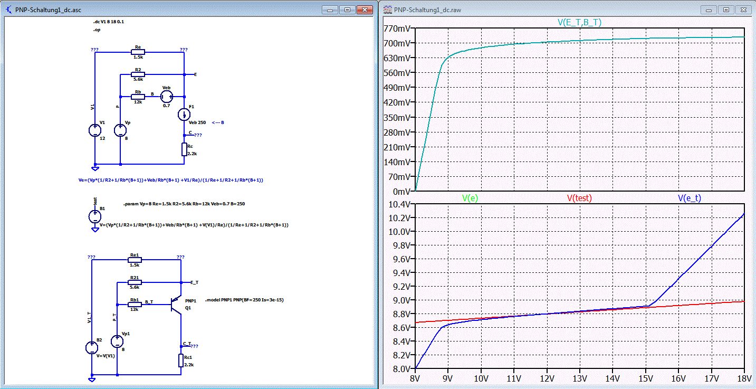This screenshot has width=756, height=389.
Task: Click the F1 current-controlled source symbol
Action: tap(184, 114)
